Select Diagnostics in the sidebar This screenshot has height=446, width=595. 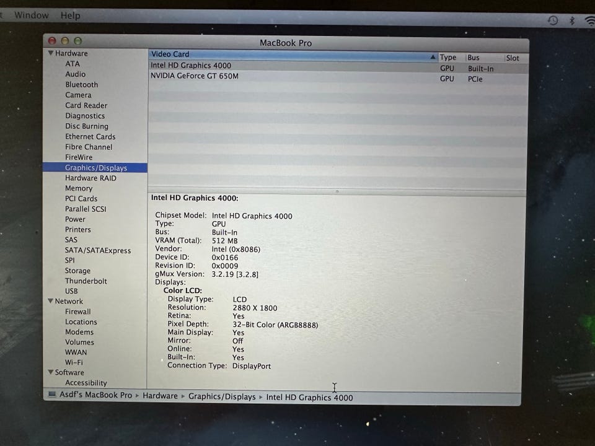pyautogui.click(x=85, y=116)
